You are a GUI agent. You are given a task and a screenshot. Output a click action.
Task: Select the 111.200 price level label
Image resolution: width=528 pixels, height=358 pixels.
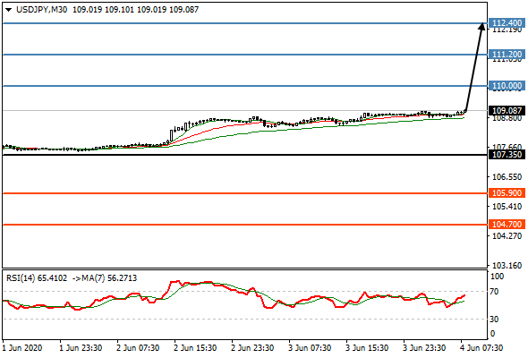pos(507,55)
